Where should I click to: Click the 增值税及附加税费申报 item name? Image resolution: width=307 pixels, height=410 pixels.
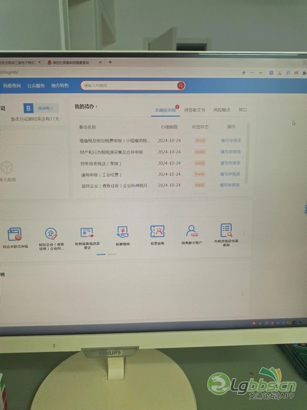tap(115, 141)
